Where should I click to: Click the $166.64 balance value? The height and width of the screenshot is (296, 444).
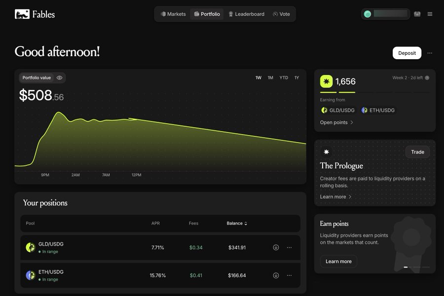coord(237,275)
